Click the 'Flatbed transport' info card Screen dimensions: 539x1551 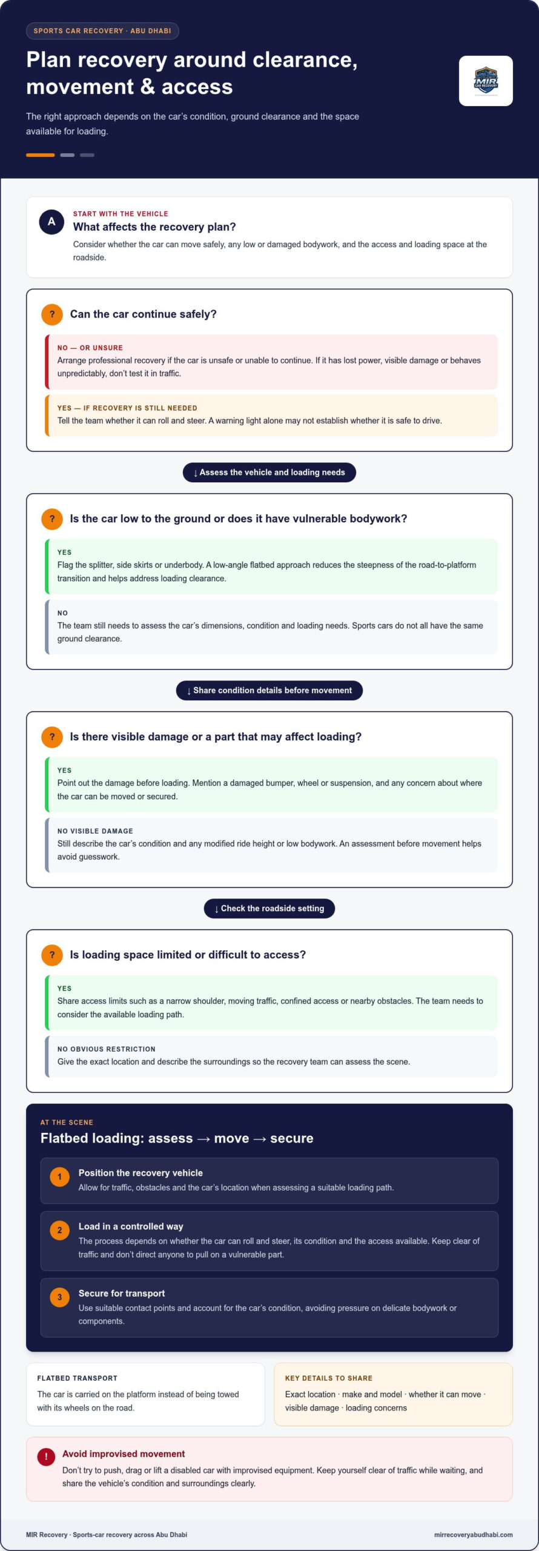145,1394
